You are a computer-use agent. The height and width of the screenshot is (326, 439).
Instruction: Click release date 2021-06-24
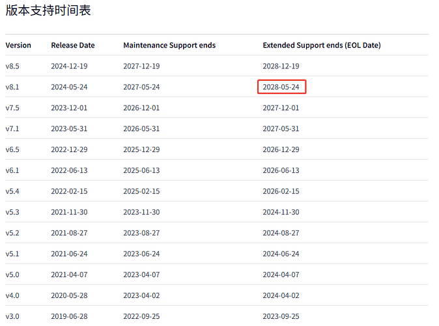coord(69,254)
